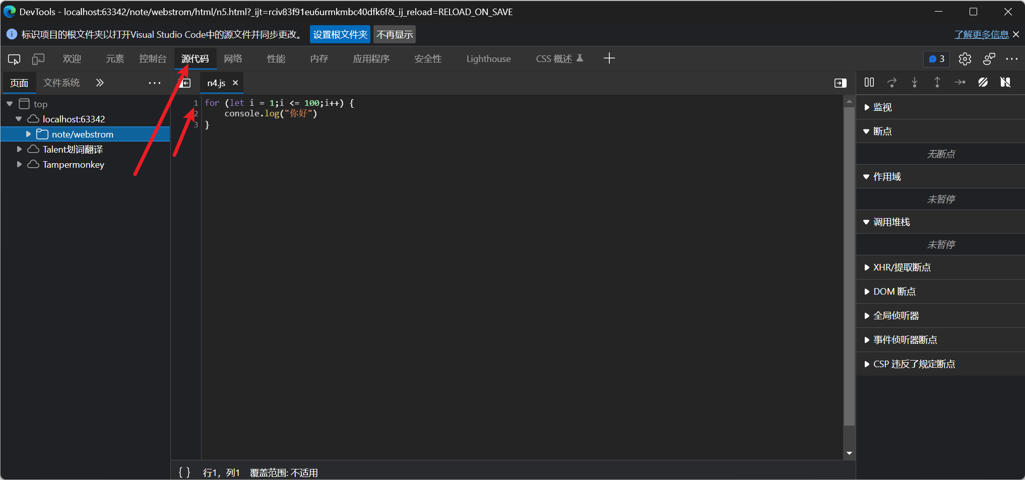1025x480 pixels.
Task: Toggle pause on exceptions icon
Action: (x=1005, y=82)
